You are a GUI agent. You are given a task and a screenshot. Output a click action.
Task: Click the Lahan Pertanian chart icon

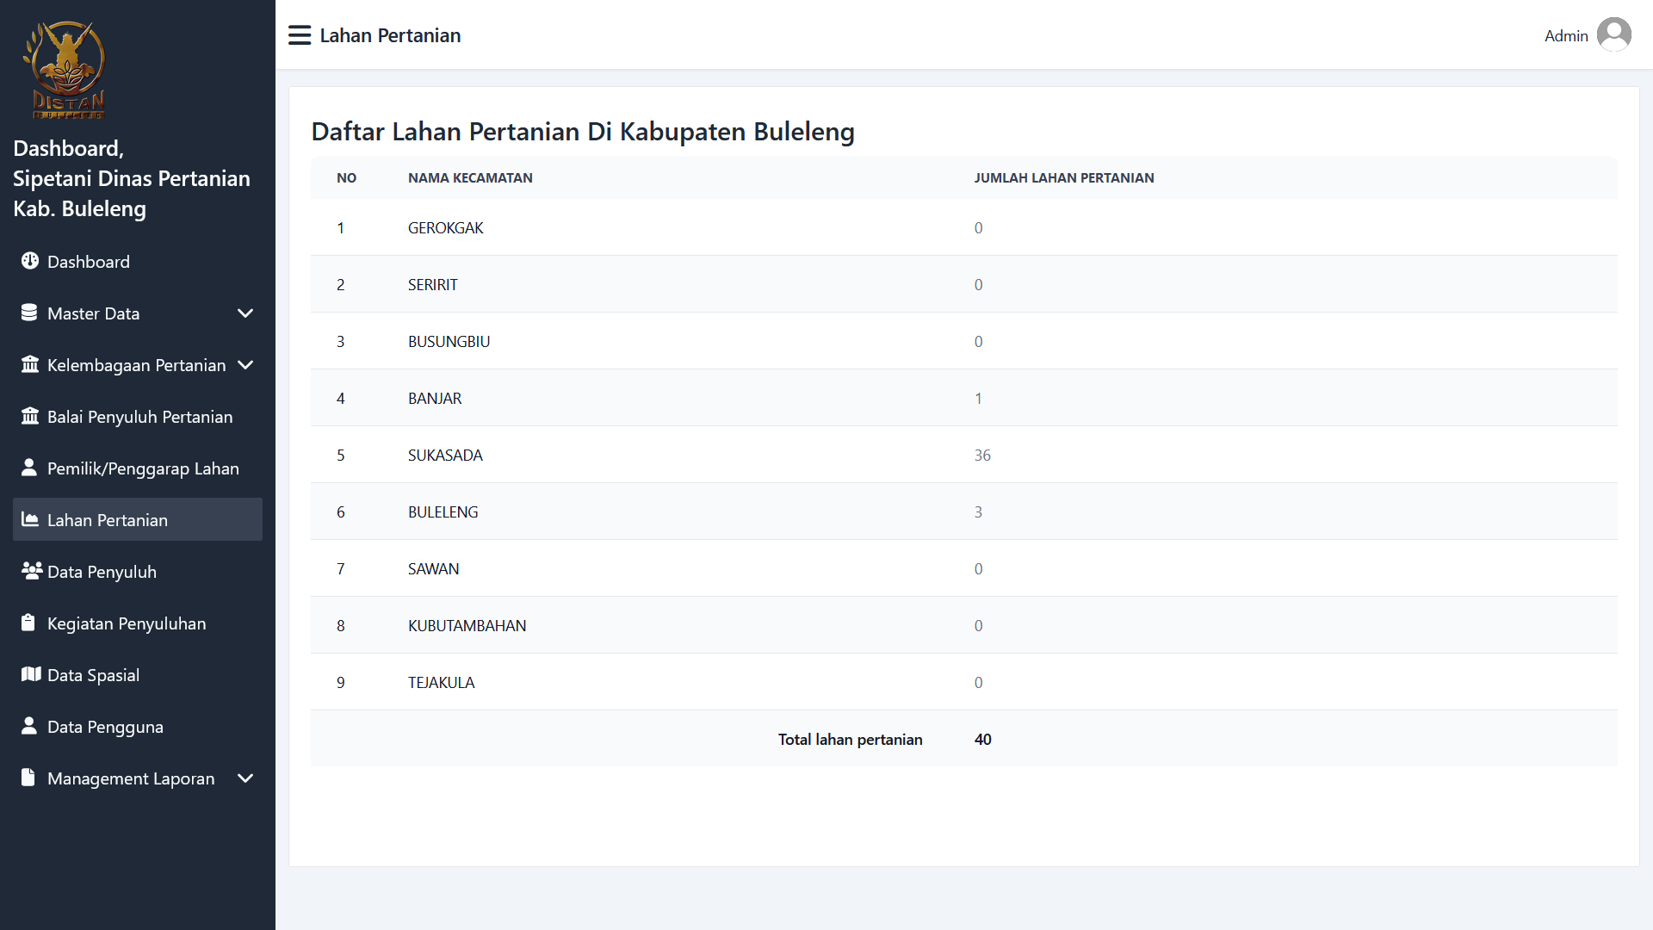pyautogui.click(x=30, y=519)
